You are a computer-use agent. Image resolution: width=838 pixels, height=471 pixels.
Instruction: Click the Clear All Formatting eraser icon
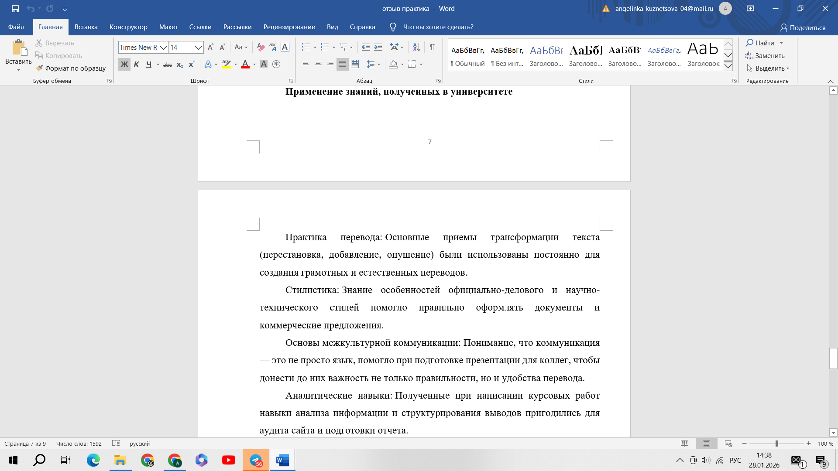[x=261, y=47]
